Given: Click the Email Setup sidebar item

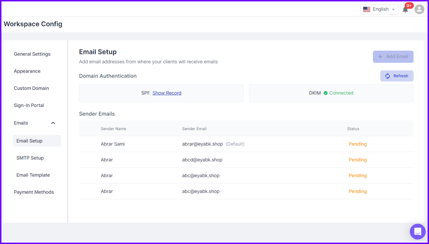Looking at the screenshot, I should coord(29,141).
